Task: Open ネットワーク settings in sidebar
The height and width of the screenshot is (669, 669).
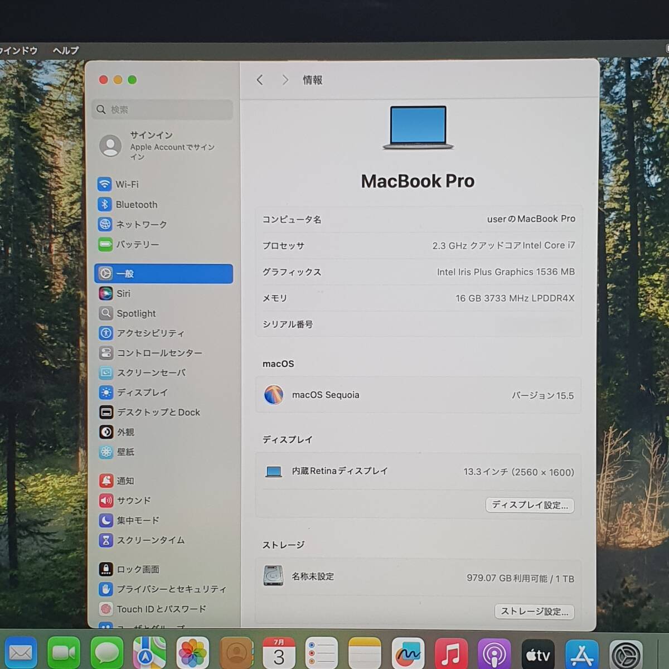Action: coord(133,224)
